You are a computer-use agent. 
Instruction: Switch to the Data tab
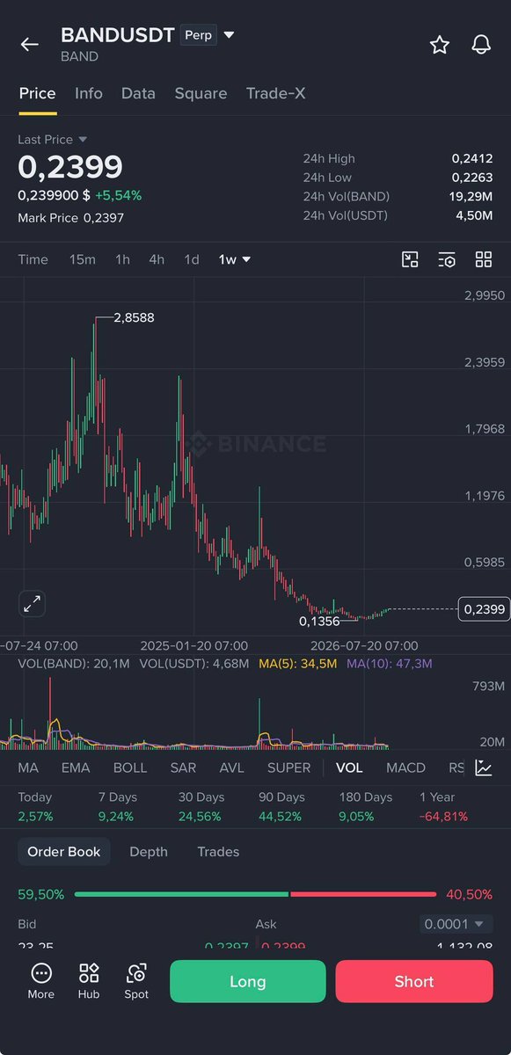(138, 93)
